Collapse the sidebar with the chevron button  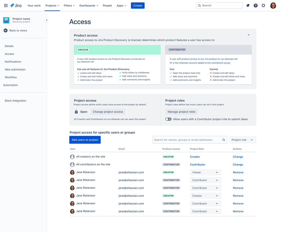coord(47,20)
